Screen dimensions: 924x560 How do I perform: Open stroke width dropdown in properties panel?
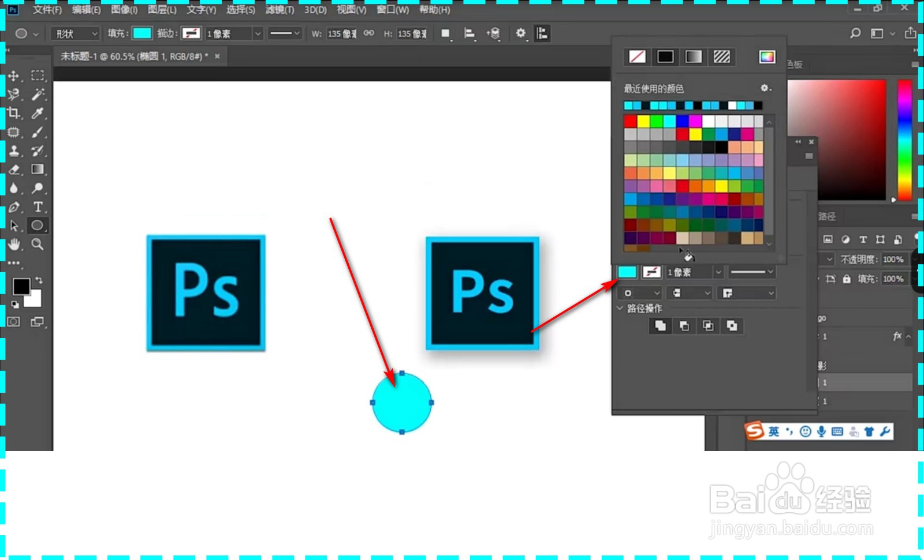tap(718, 272)
